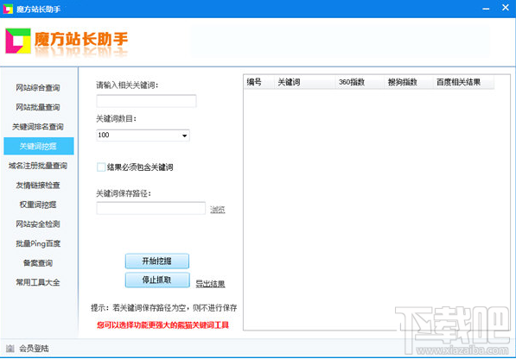Click 导出结果 link
This screenshot has width=516, height=359.
click(x=210, y=283)
